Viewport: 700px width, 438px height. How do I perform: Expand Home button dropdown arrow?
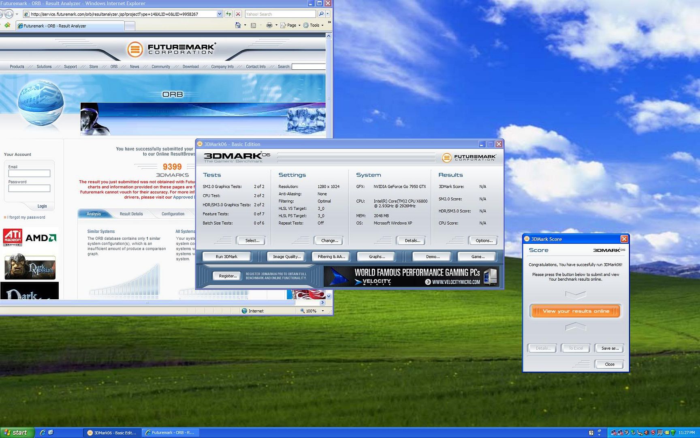point(245,25)
